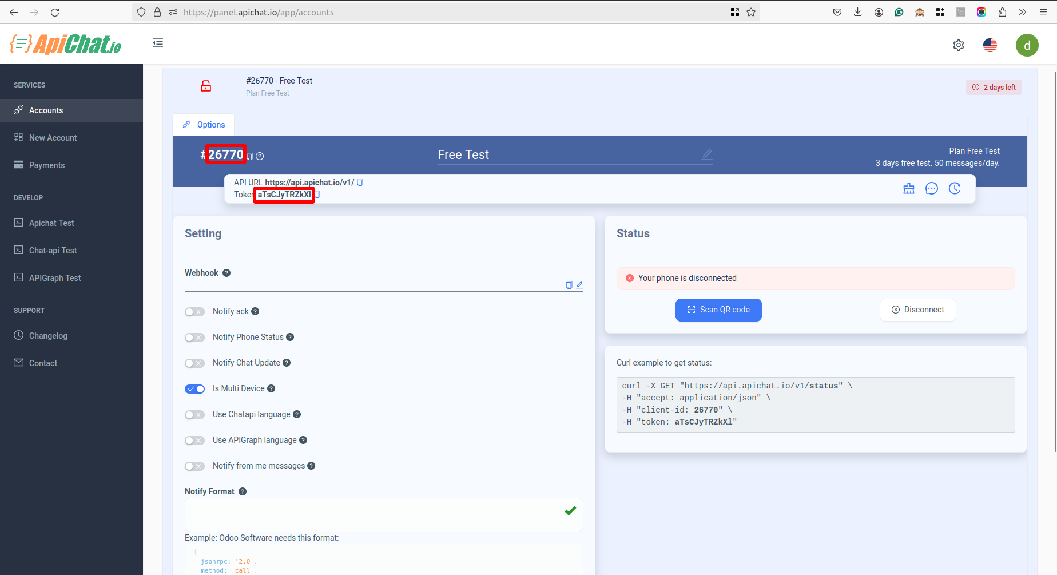The height and width of the screenshot is (575, 1057).
Task: Show Notify Format help icon
Action: (x=243, y=491)
